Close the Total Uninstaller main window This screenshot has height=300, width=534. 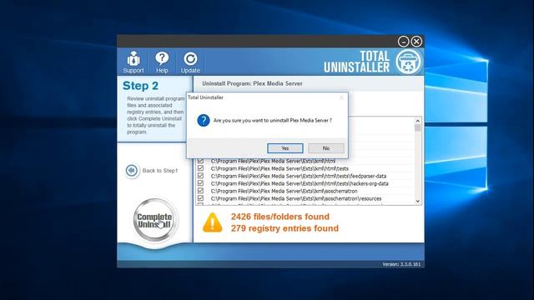point(416,42)
